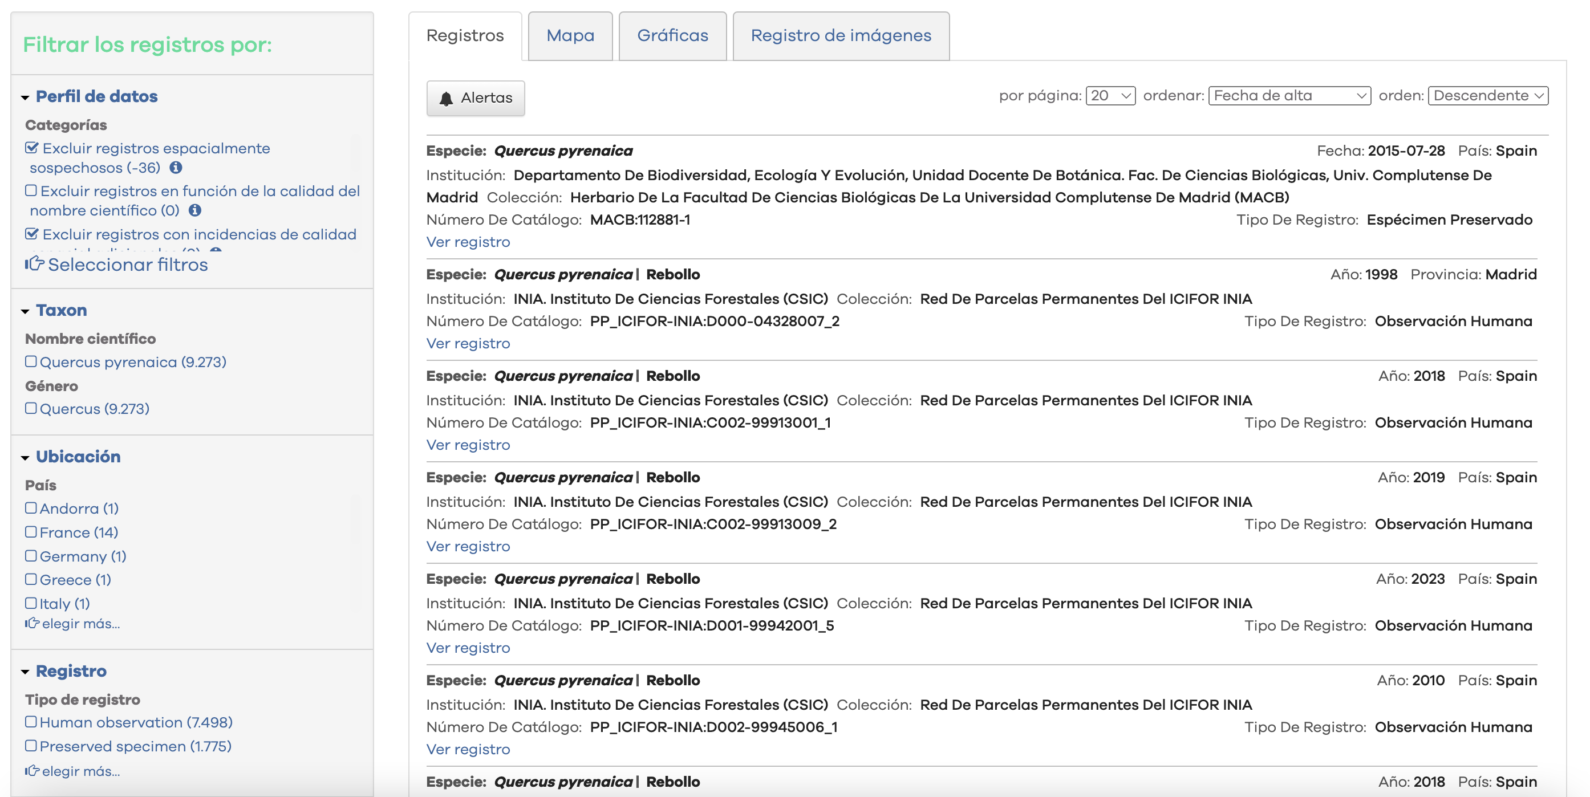
Task: Check the France (14) country filter
Action: [31, 532]
